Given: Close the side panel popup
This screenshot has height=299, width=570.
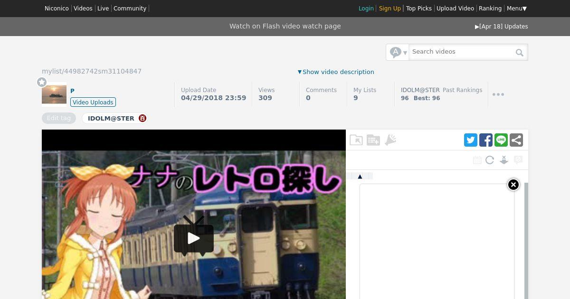Looking at the screenshot, I should 513,185.
